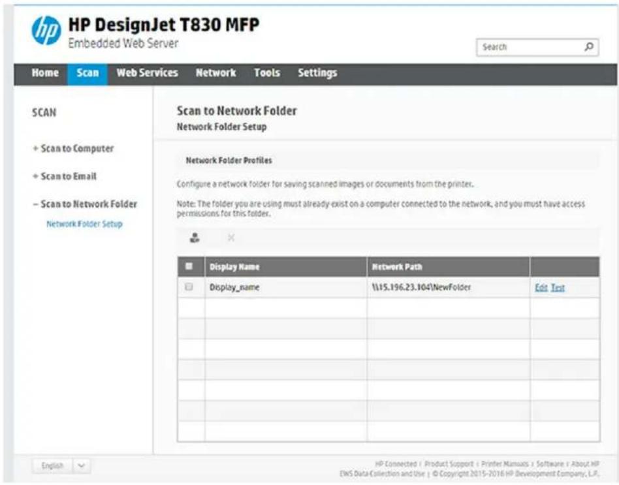
Task: Select the Display_name table cell text
Action: pyautogui.click(x=234, y=287)
